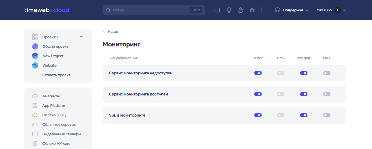Click the back arrow next to Назад

[104, 31]
